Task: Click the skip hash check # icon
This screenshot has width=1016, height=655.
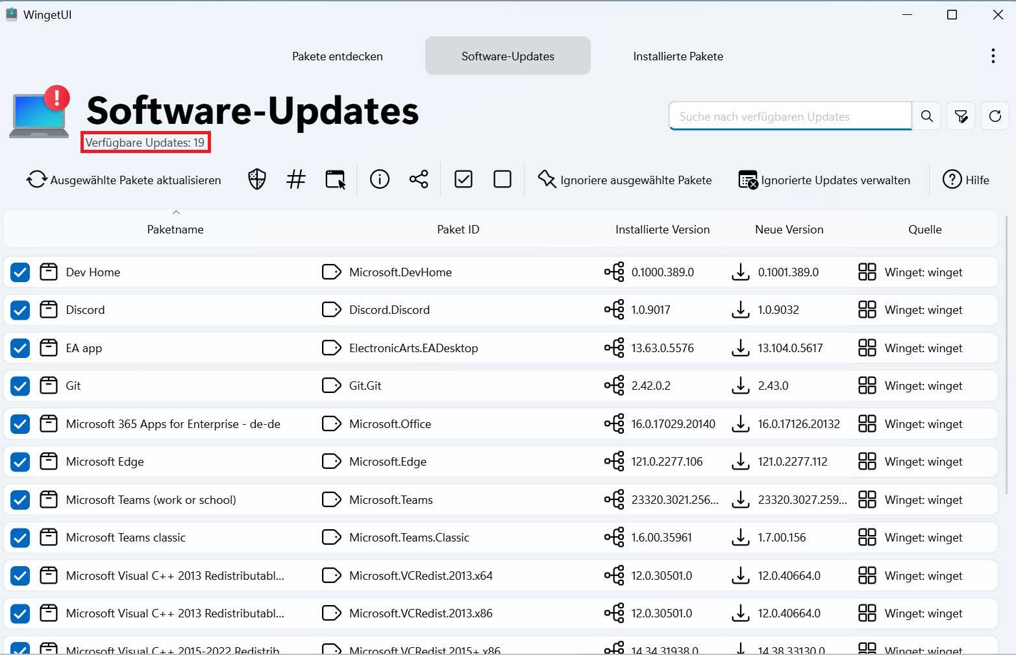Action: click(296, 179)
